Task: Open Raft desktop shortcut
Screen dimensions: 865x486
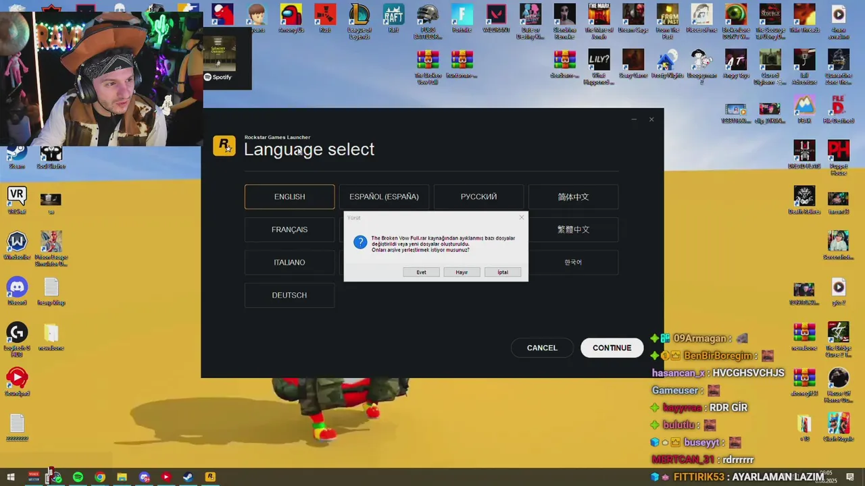Action: [393, 18]
